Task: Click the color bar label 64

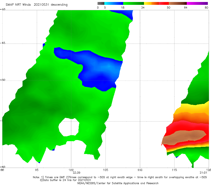Action: [x=186, y=7]
